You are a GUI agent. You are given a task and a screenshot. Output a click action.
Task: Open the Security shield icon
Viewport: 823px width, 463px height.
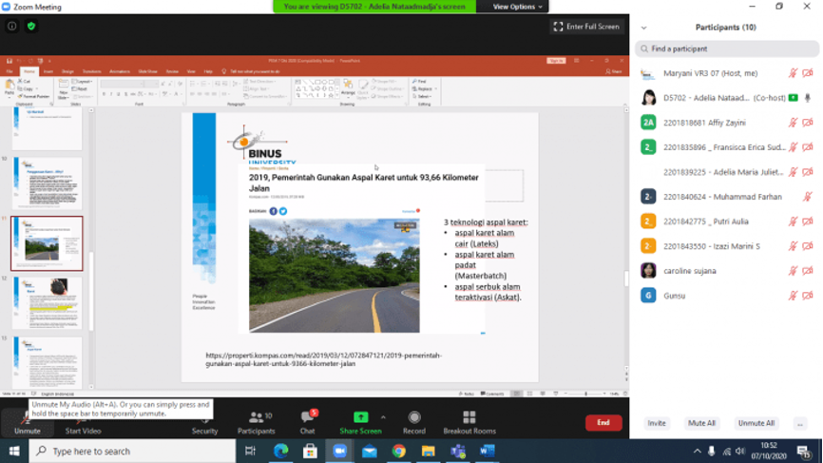(204, 418)
